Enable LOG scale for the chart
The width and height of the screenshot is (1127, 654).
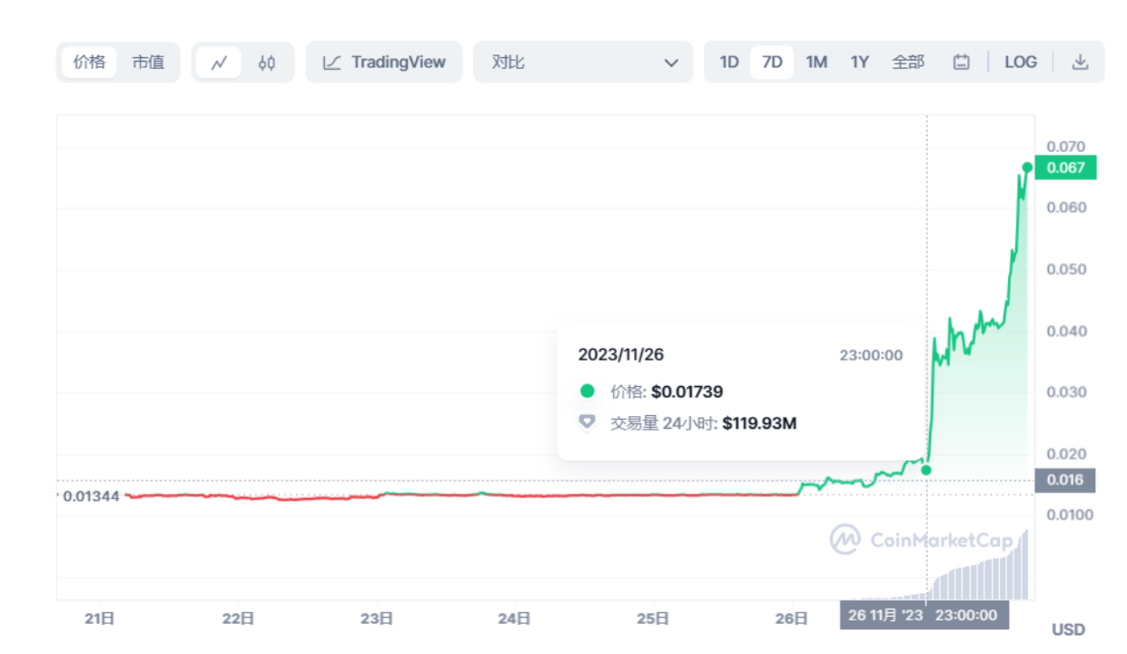coord(1021,62)
